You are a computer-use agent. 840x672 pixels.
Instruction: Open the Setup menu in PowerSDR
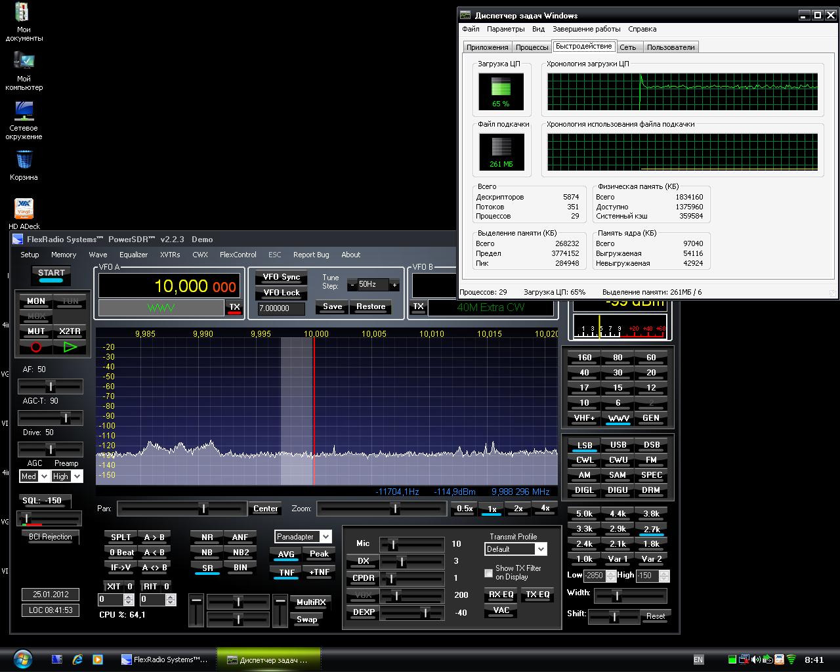30,255
